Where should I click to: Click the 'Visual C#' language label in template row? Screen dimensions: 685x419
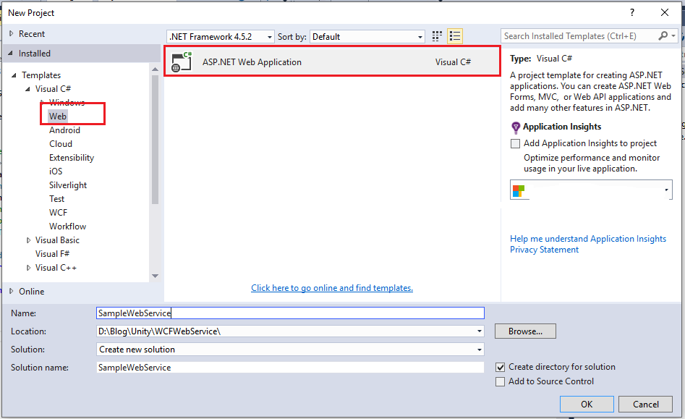453,62
